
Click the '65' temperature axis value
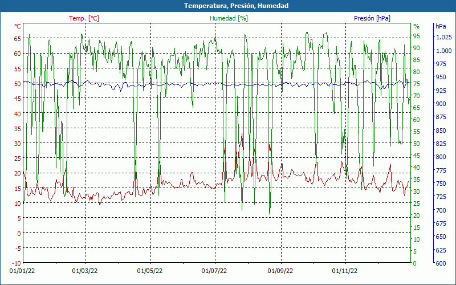[18, 39]
